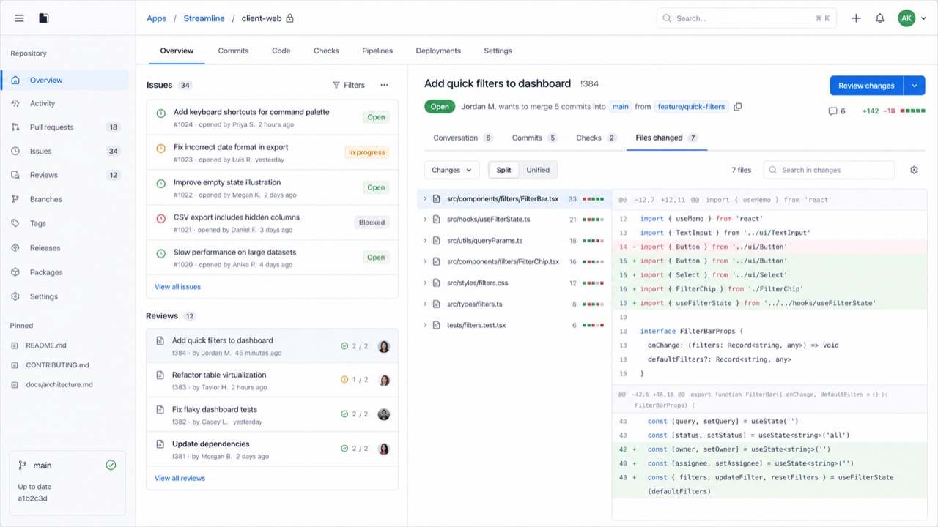This screenshot has width=938, height=527.
Task: Click the Releases sidebar icon
Action: point(15,248)
